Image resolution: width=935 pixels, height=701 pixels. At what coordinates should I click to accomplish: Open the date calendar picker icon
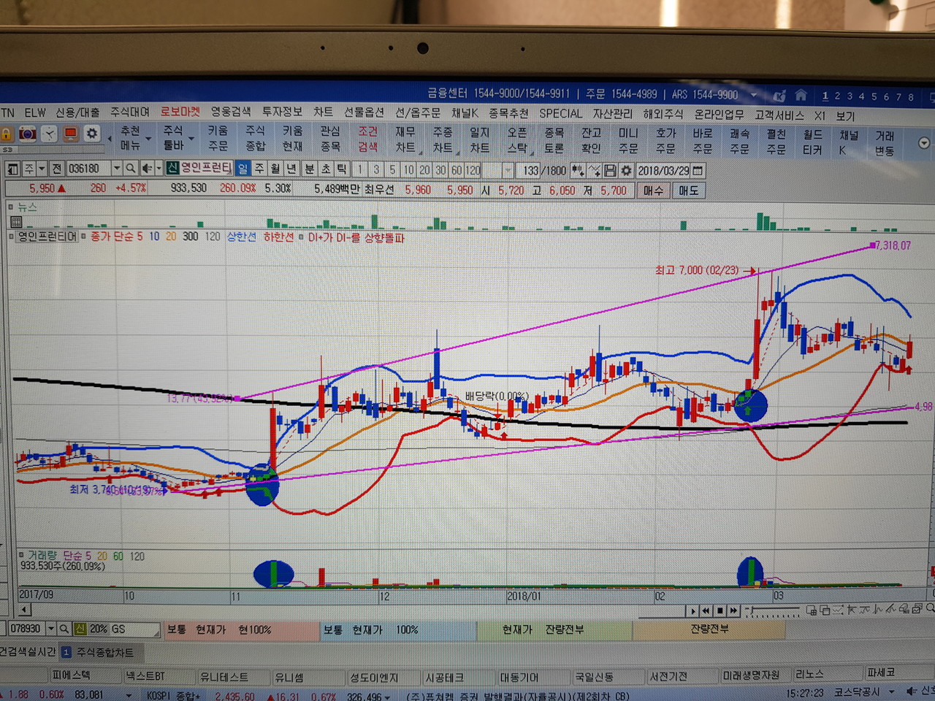pos(698,170)
